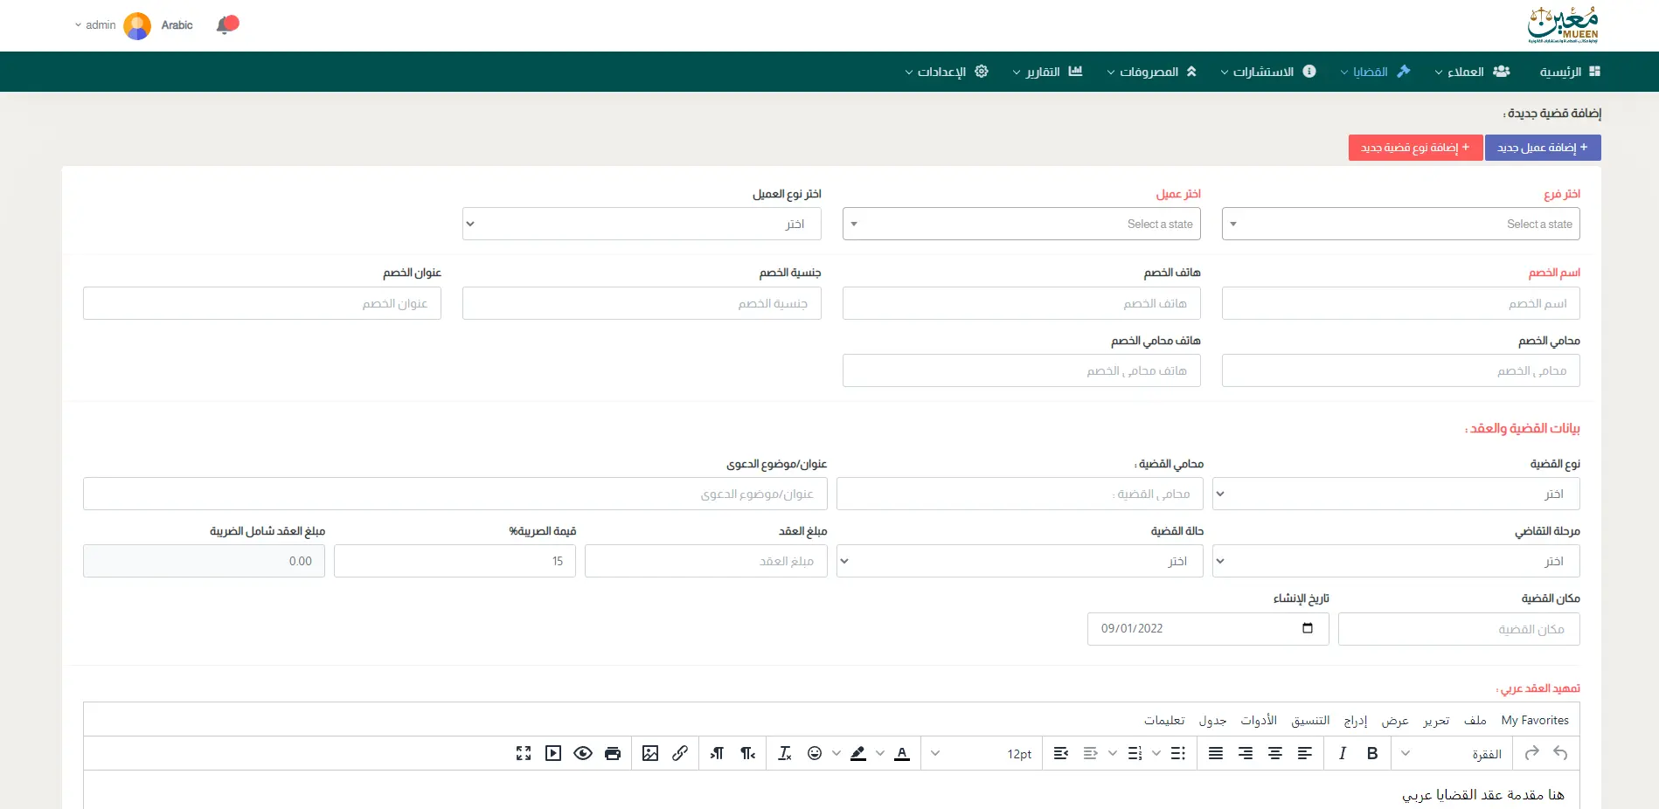Open the اختر نوع العميل dropdown
Viewport: 1659px width, 809px height.
pyautogui.click(x=642, y=225)
